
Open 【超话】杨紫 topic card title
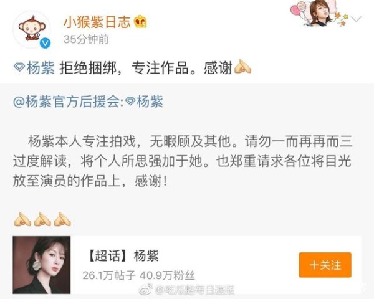point(123,256)
